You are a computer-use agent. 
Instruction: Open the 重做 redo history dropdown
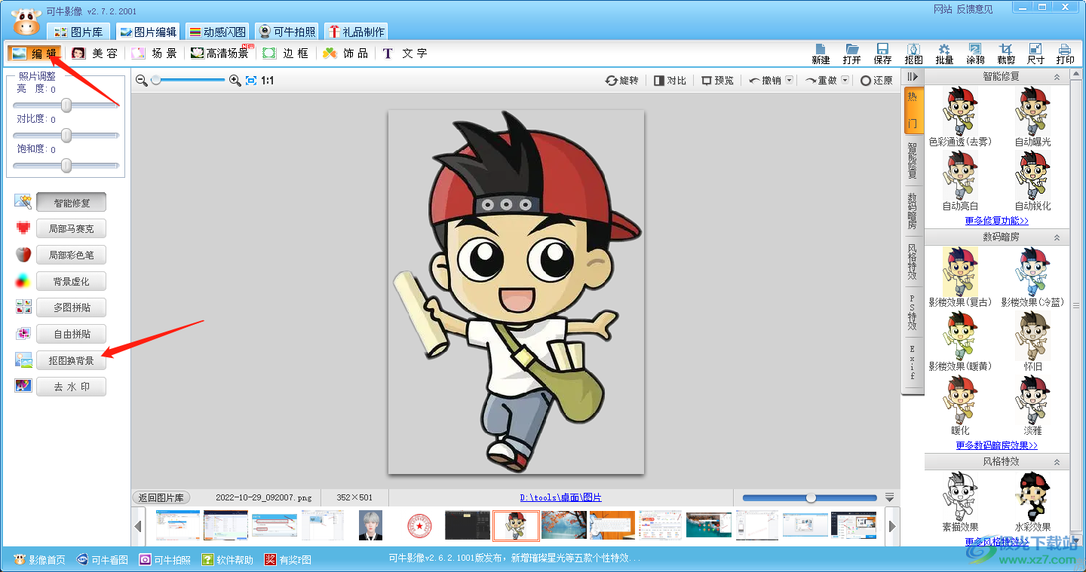click(845, 80)
